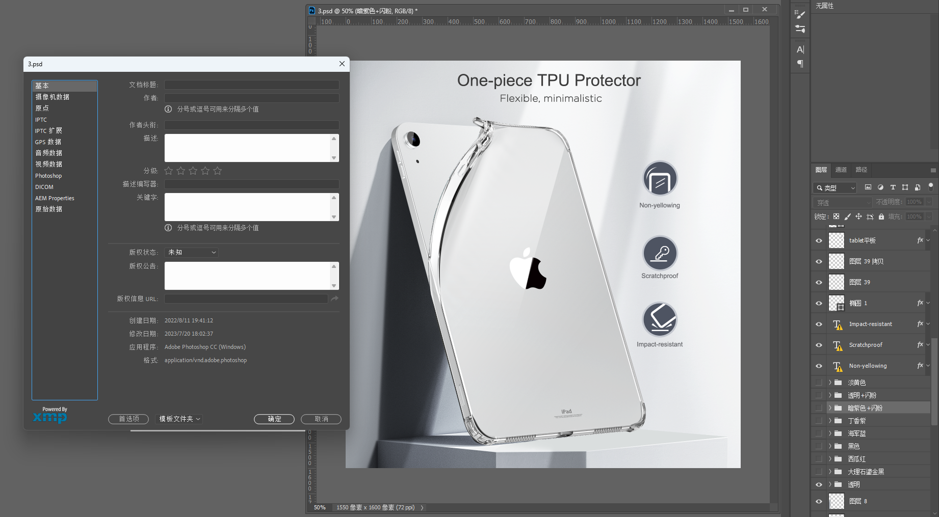Click the 取消 button
The image size is (939, 517).
coord(321,419)
